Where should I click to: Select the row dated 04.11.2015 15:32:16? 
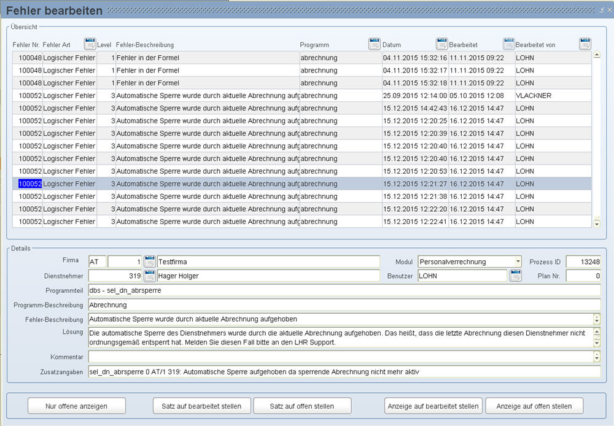(302, 58)
